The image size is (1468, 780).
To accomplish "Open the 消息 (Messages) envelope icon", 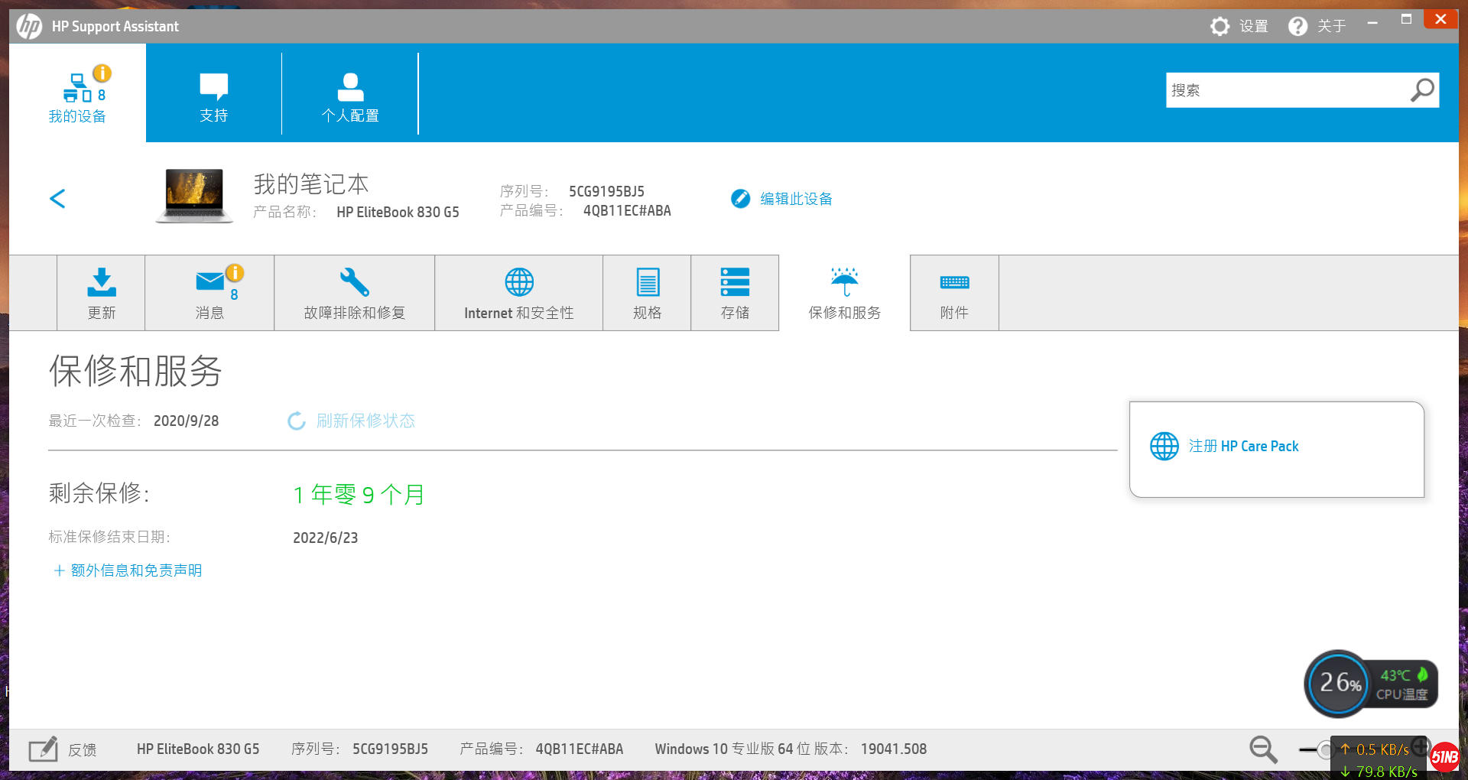I will coord(209,282).
